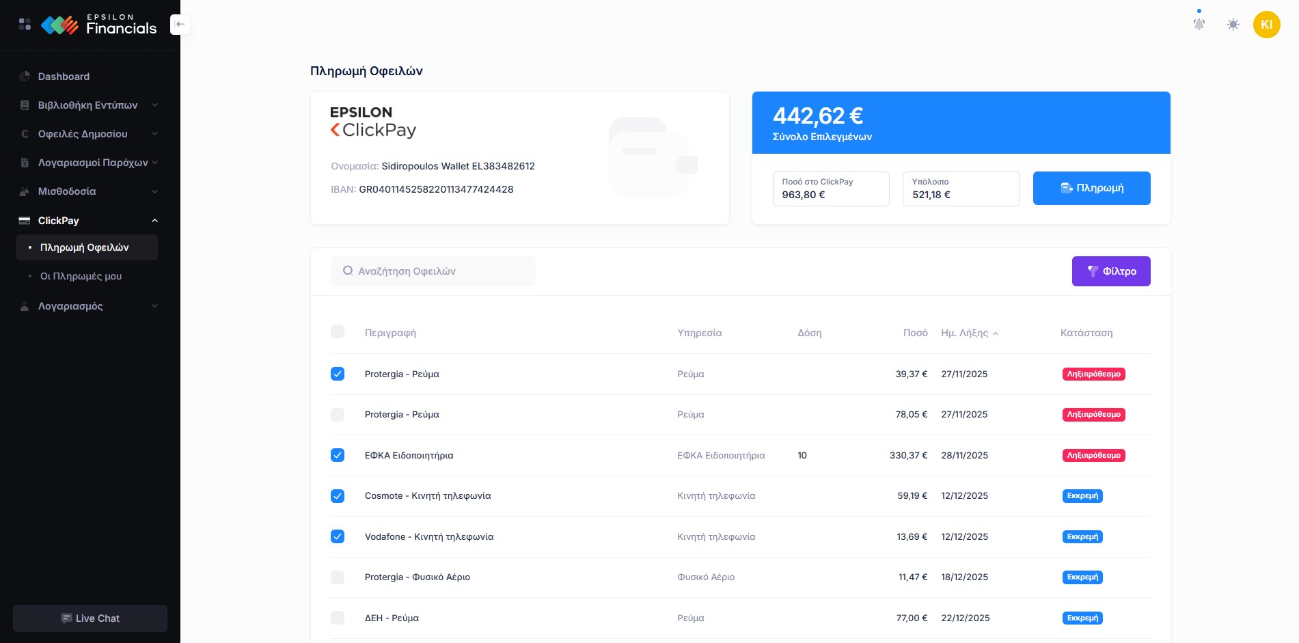This screenshot has width=1299, height=643.
Task: Open the KI user avatar menu
Action: [1266, 25]
